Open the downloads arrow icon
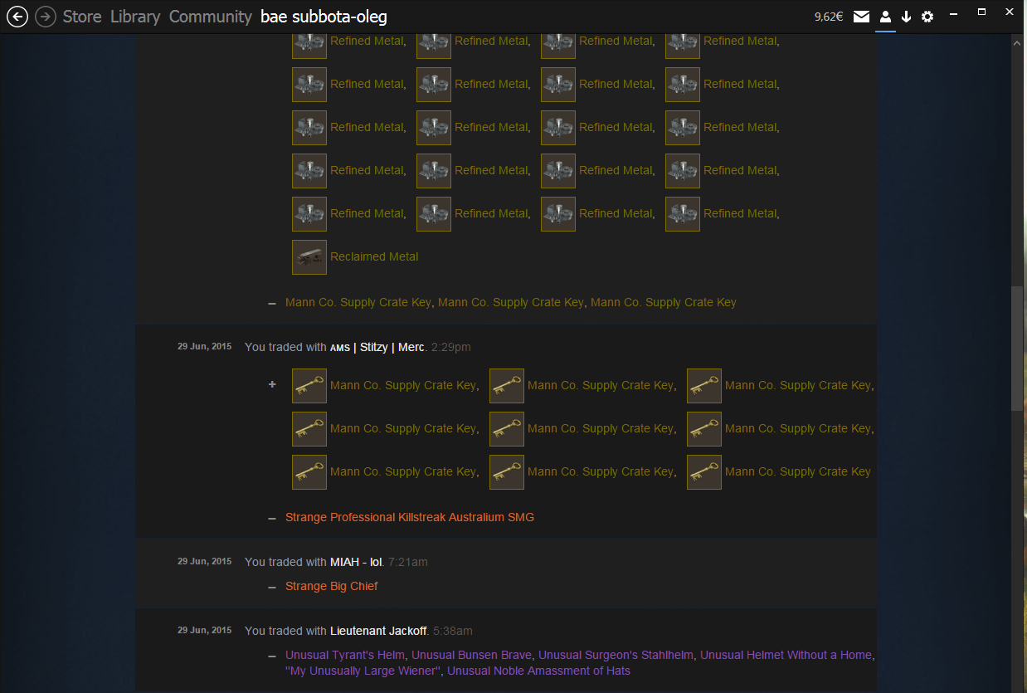 pyautogui.click(x=906, y=17)
